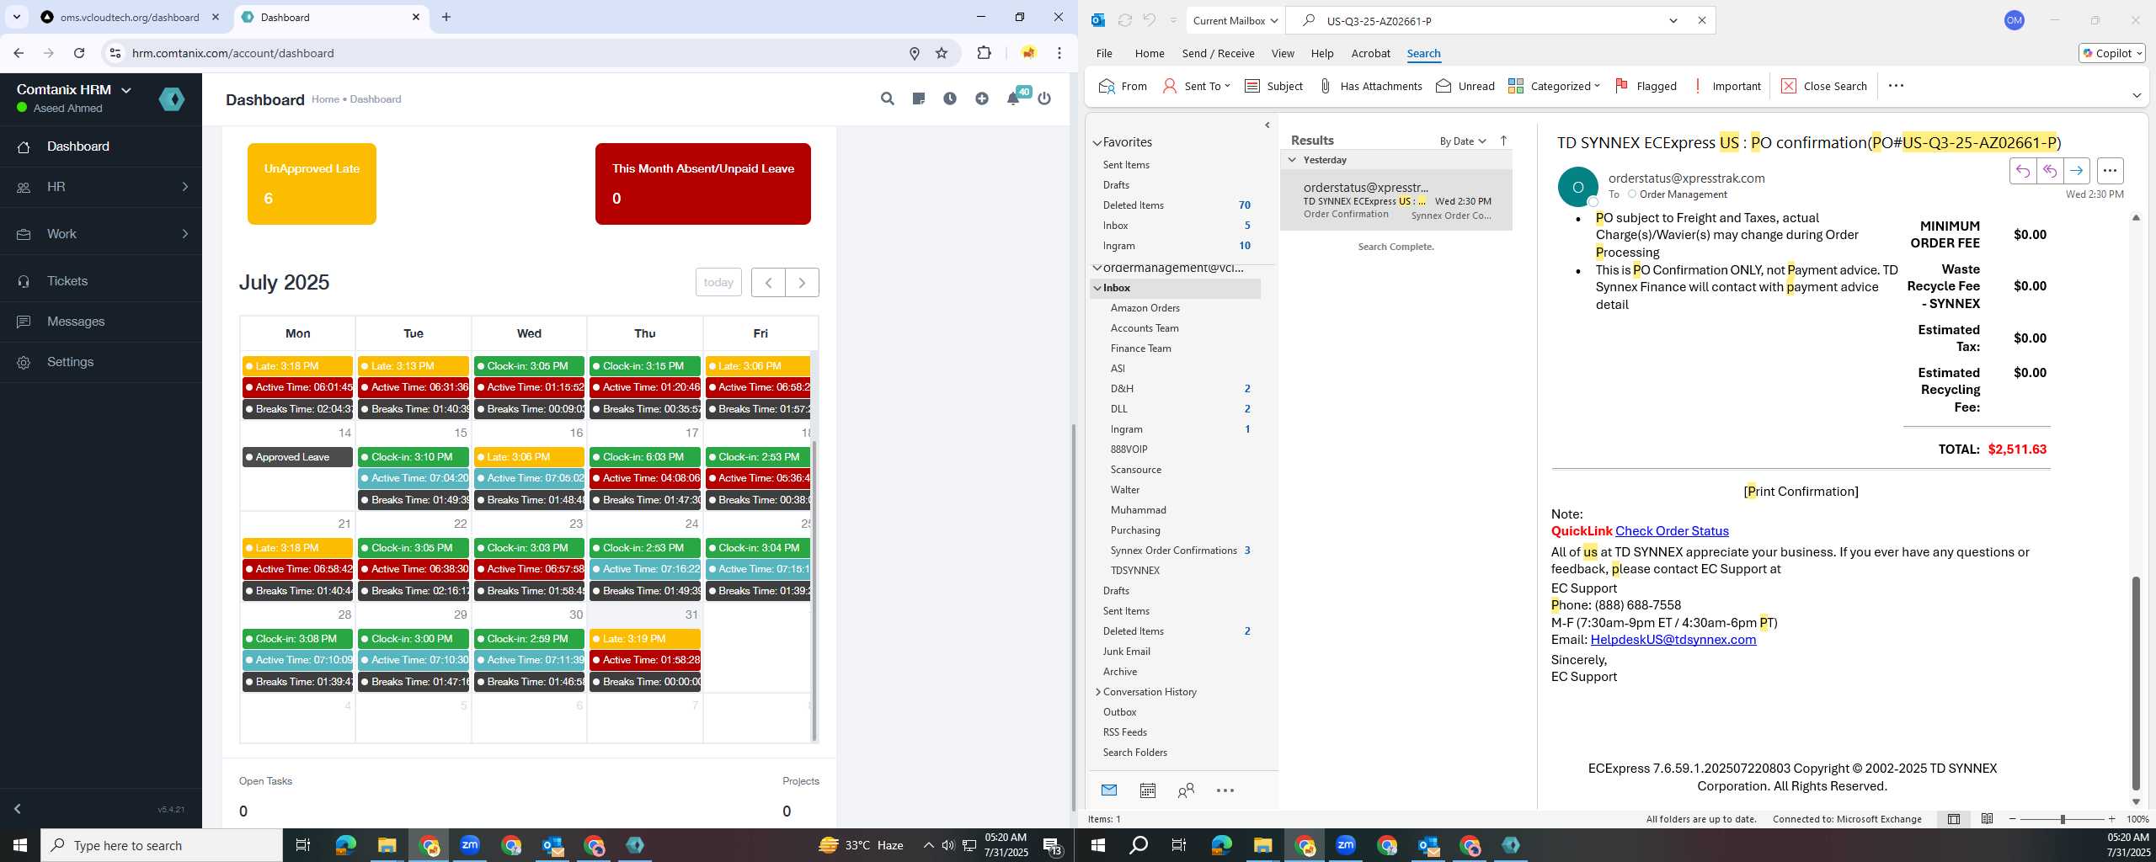This screenshot has height=862, width=2156.
Task: Open the File menu in Outlook
Action: pos(1104,53)
